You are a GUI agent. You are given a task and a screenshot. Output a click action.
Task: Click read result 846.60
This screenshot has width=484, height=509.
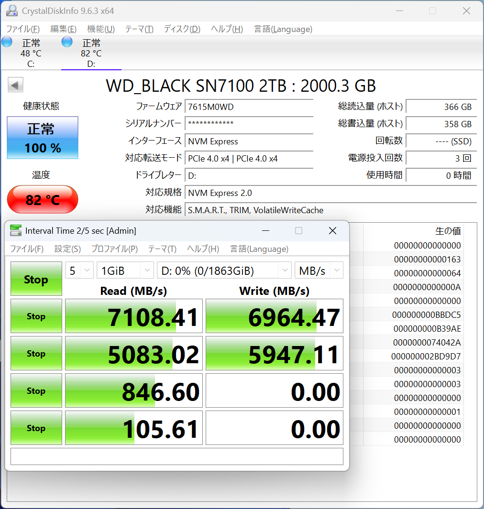pyautogui.click(x=134, y=391)
